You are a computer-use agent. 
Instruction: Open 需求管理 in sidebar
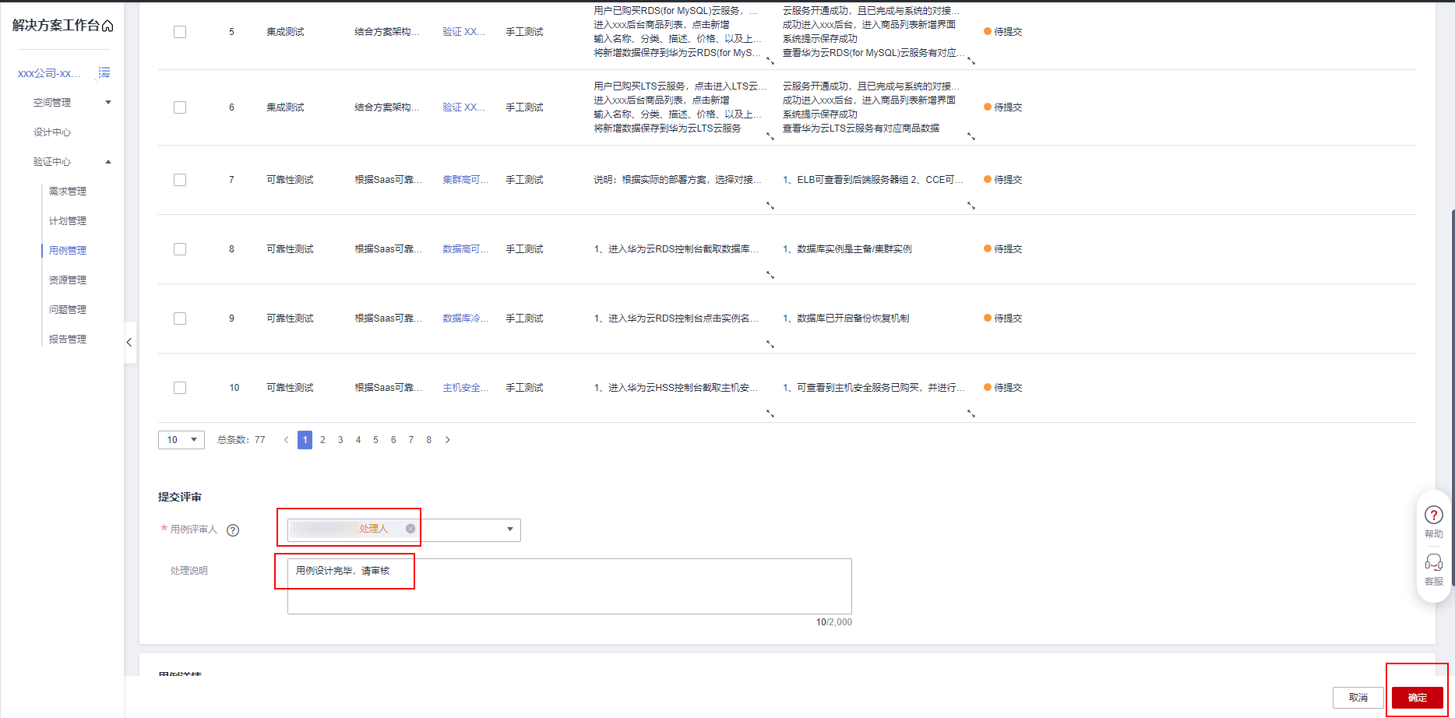[x=68, y=192]
